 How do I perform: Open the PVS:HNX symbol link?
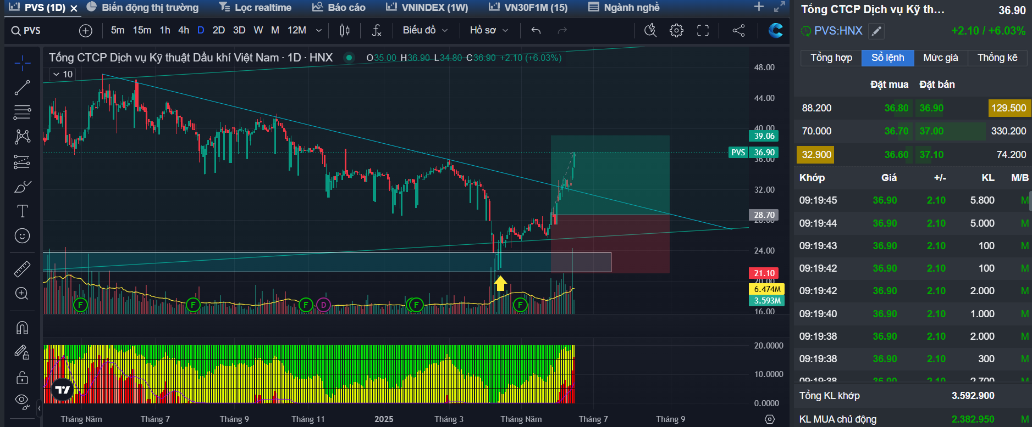click(838, 31)
